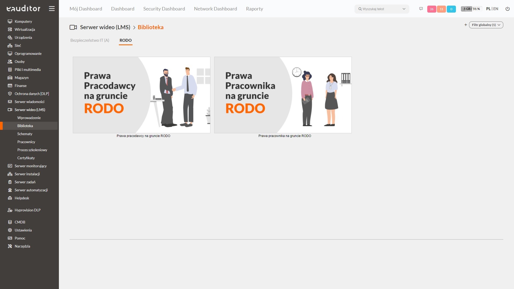Open the Raporty top navigation link
The image size is (514, 289).
tap(254, 9)
